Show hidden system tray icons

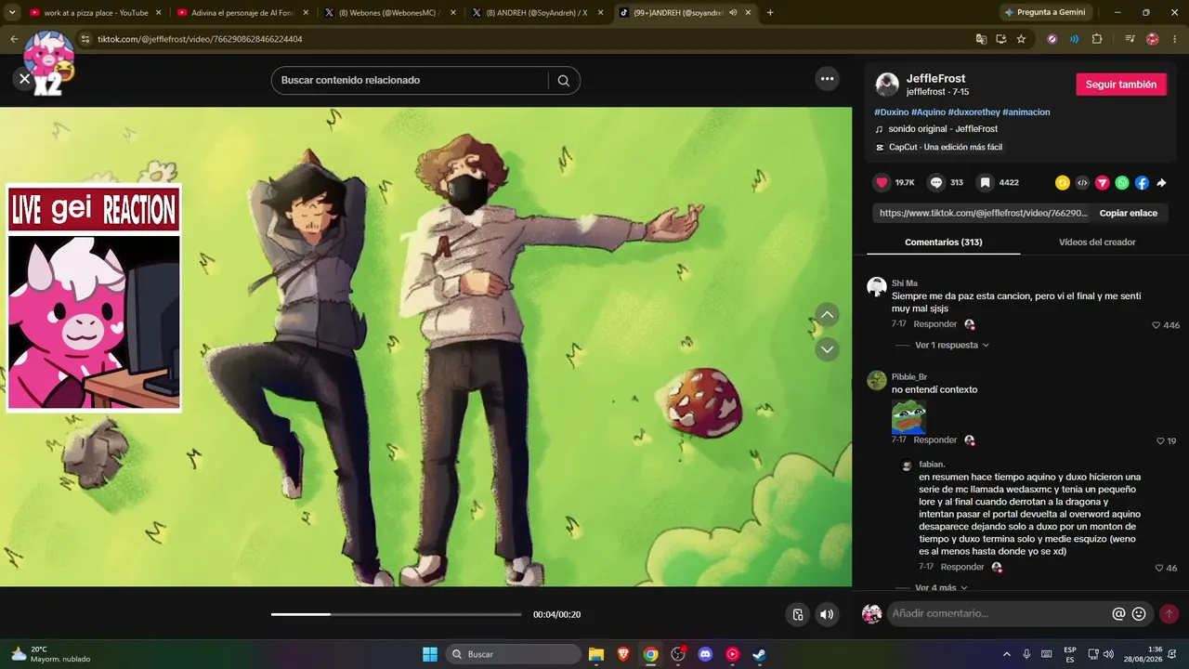click(x=1006, y=654)
